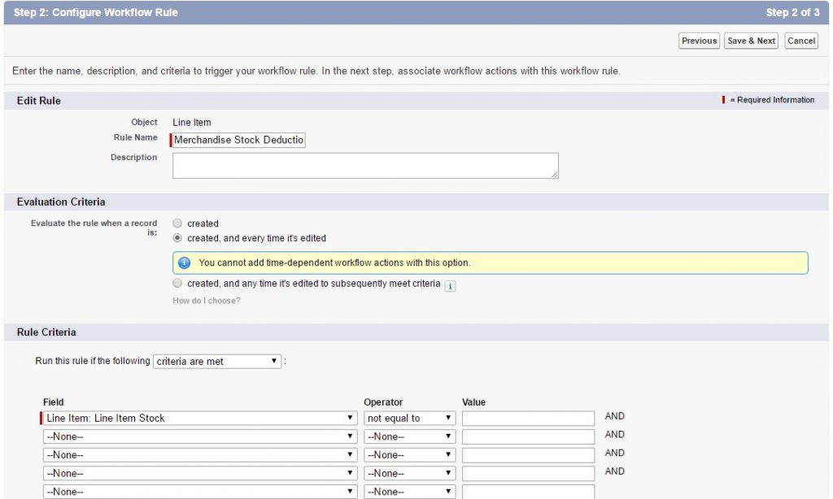Click the second row Value input field
The width and height of the screenshot is (833, 499).
(x=528, y=436)
